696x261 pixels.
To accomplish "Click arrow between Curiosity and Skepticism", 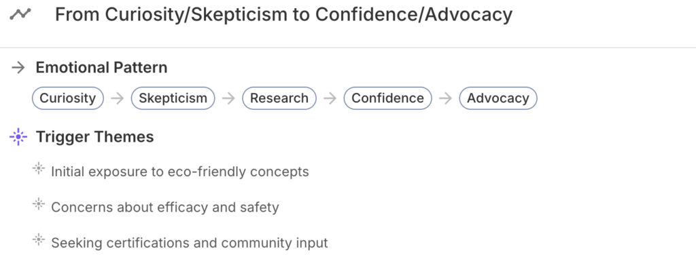I will click(x=117, y=98).
